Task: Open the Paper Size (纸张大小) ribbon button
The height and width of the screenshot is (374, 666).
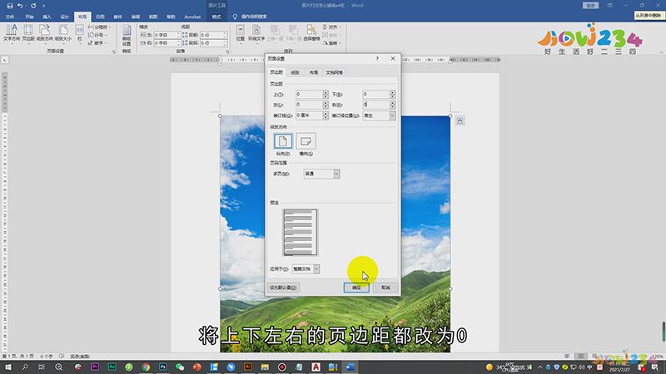Action: [63, 33]
